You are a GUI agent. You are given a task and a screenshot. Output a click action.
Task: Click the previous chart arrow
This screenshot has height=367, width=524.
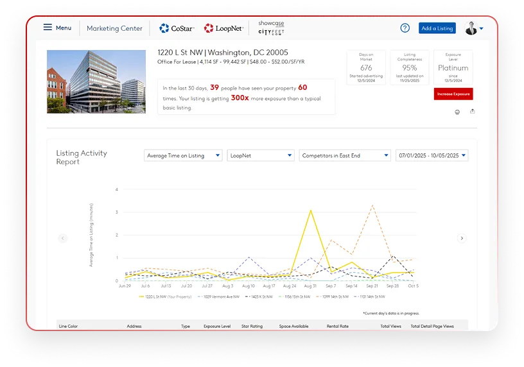click(62, 238)
